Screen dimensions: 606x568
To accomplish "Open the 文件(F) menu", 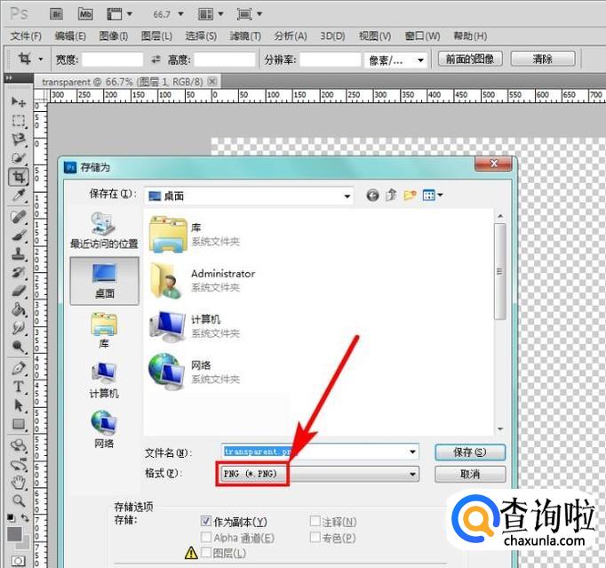I will [x=26, y=36].
